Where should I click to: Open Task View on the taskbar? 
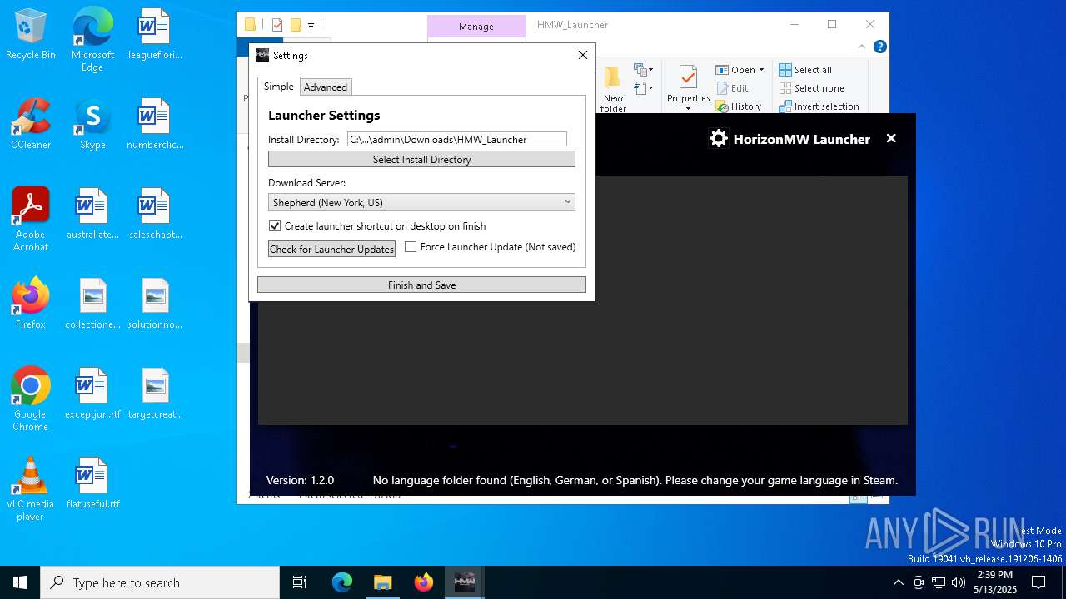300,582
